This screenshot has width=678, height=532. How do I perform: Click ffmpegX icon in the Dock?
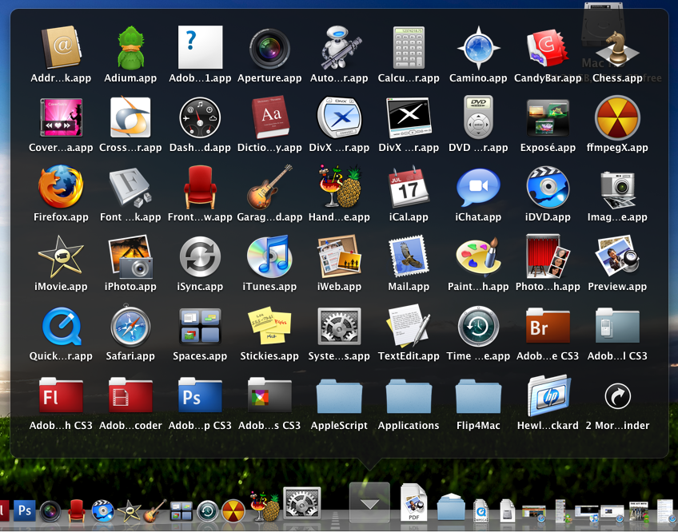pos(233,511)
